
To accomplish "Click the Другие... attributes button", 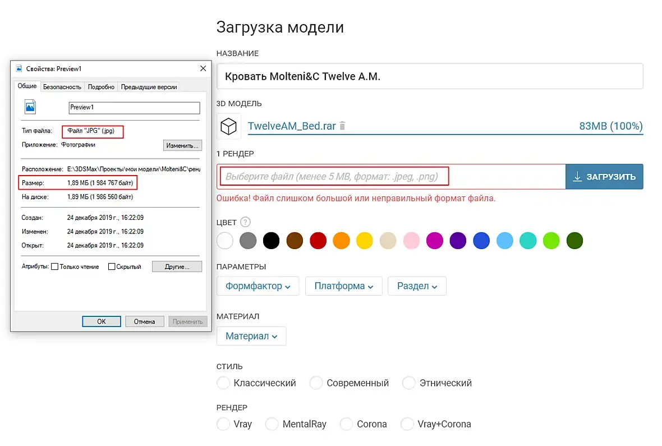I will [177, 266].
